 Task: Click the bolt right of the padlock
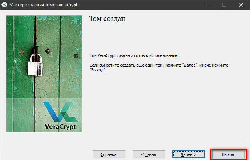[47, 51]
